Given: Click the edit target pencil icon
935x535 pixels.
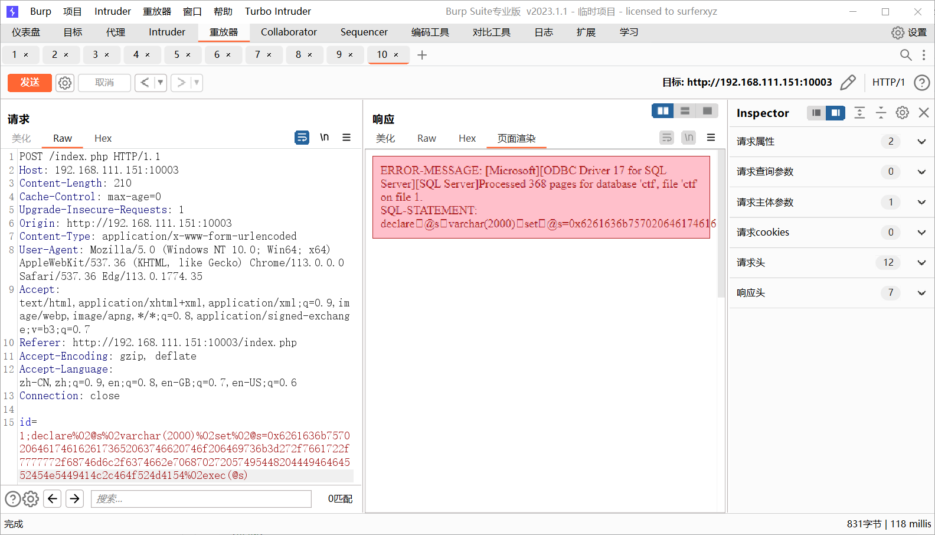Looking at the screenshot, I should click(x=848, y=83).
